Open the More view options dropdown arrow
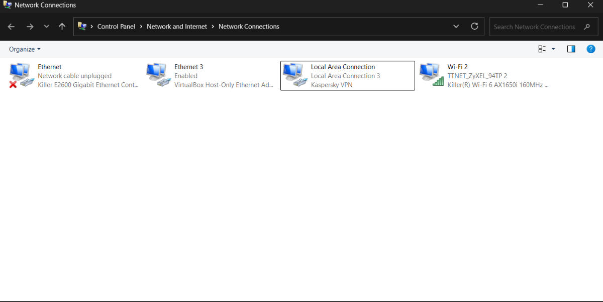Screen dimensions: 603x302 (x=553, y=49)
